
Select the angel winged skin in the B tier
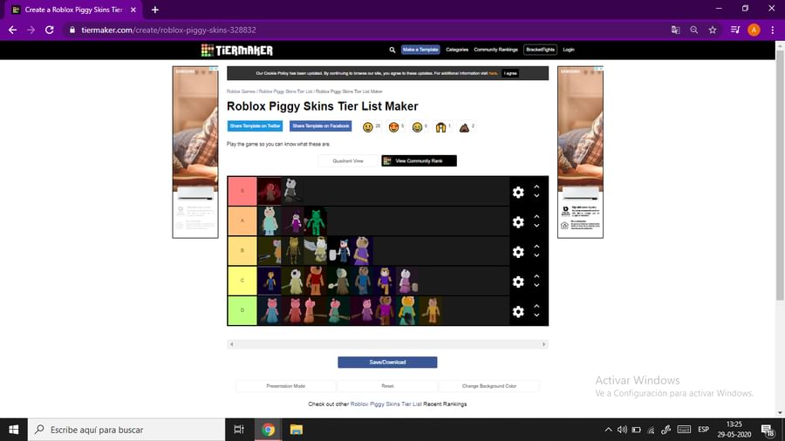pyautogui.click(x=316, y=251)
